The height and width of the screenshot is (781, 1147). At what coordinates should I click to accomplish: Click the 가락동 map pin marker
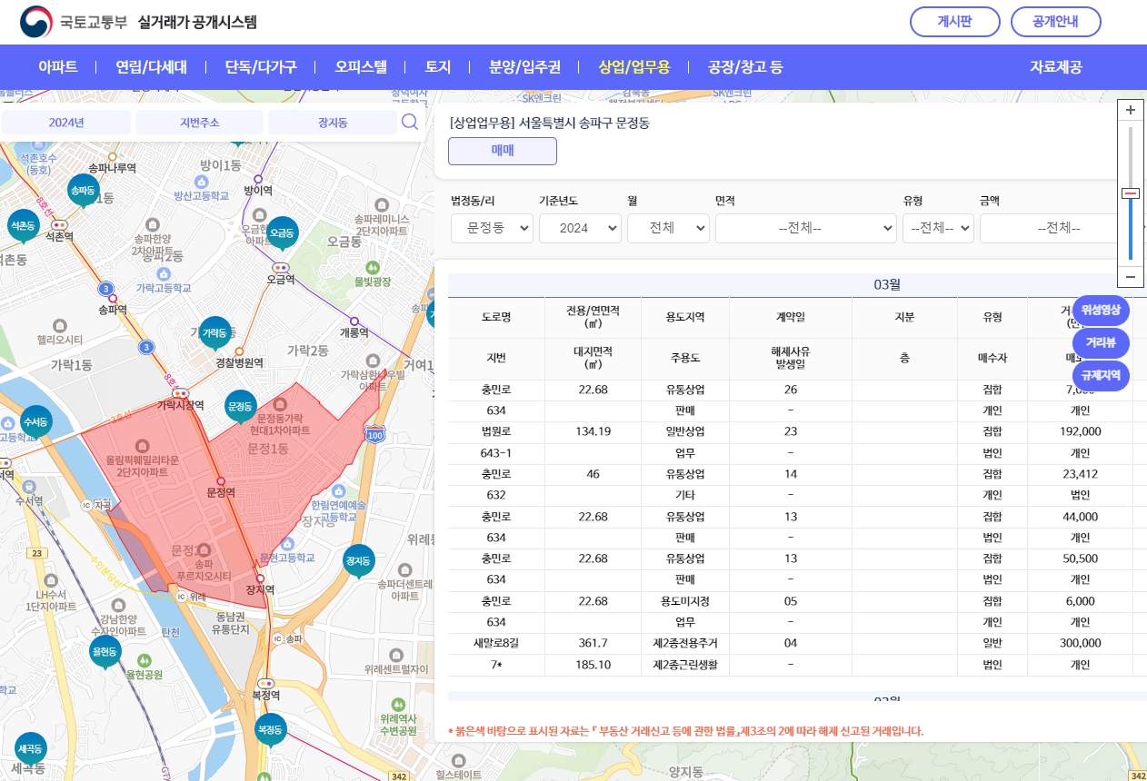pyautogui.click(x=214, y=333)
